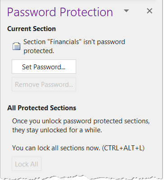This screenshot has width=164, height=180.
Task: Click "Once you unlock password protected sections" text
Action: pyautogui.click(x=81, y=121)
